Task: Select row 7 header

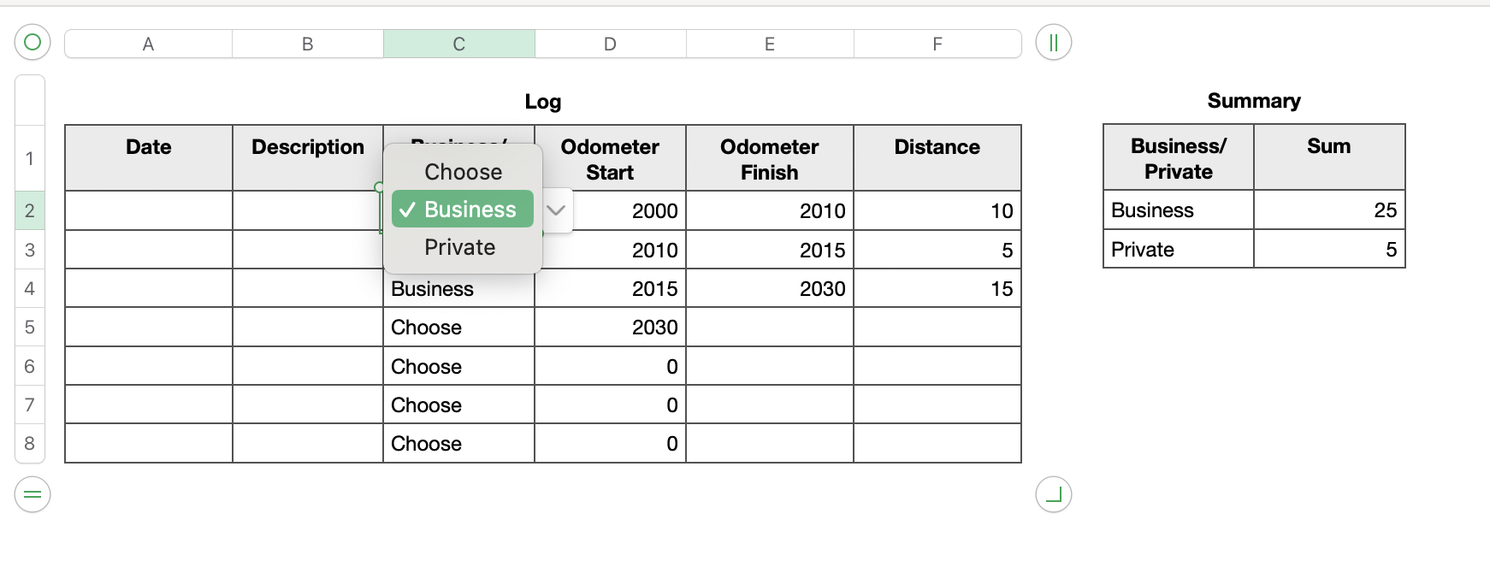Action: 30,405
